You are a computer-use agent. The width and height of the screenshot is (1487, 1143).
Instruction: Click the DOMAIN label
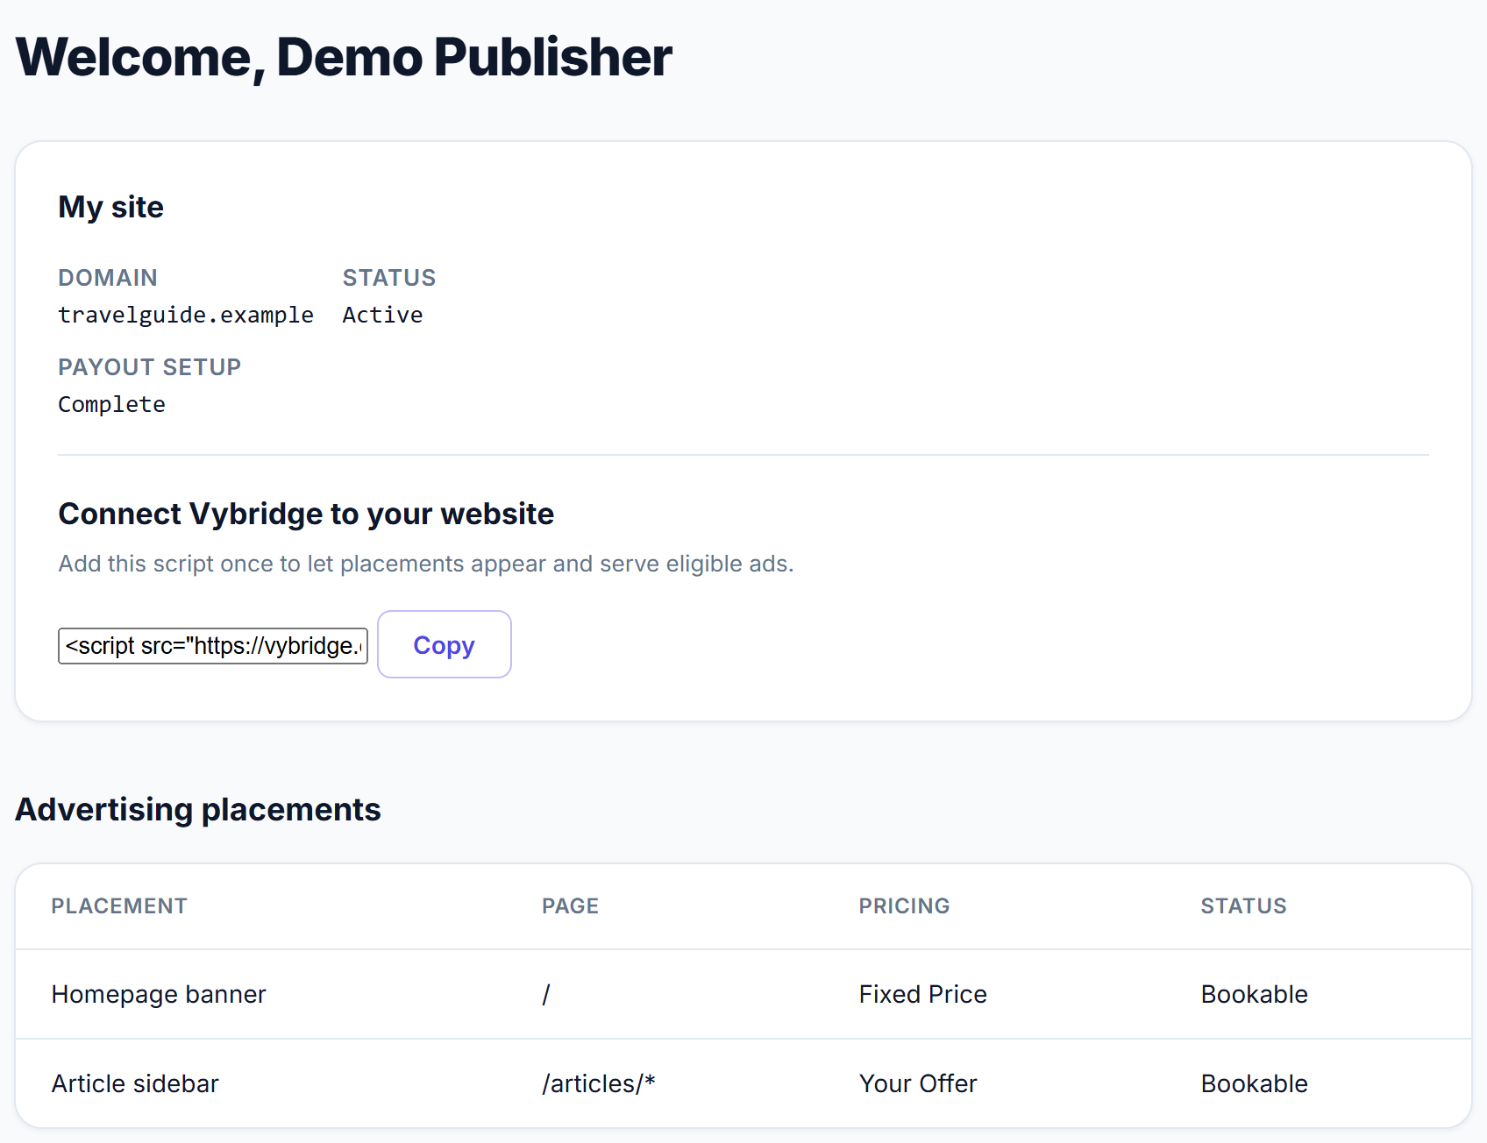point(108,278)
